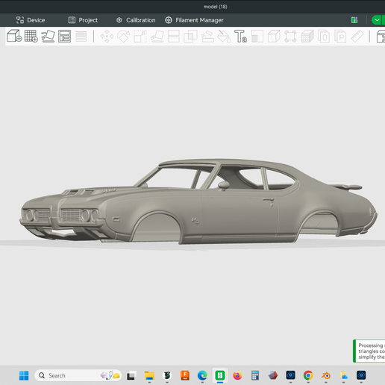385x385 pixels.
Task: Open the Filament Manager tab
Action: 194,20
